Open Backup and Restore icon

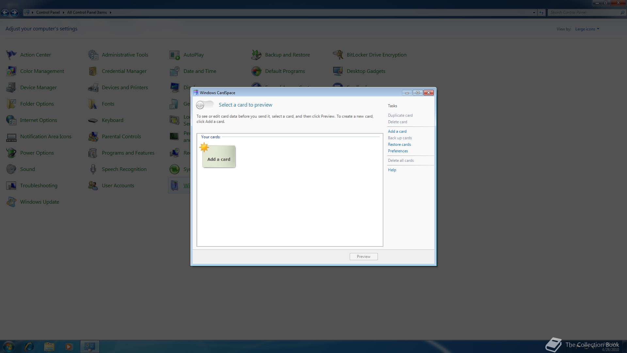(x=256, y=55)
